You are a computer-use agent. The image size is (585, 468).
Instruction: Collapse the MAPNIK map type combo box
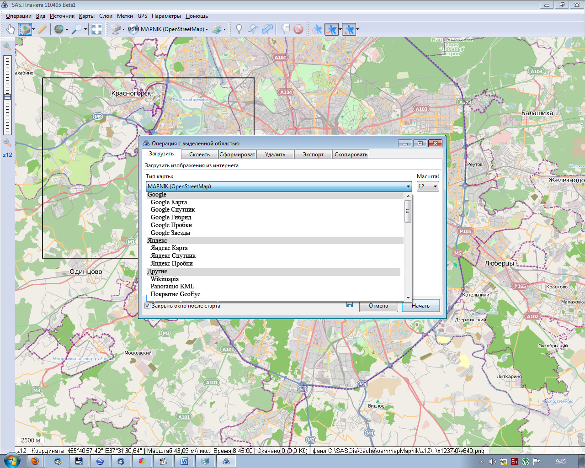(x=408, y=186)
